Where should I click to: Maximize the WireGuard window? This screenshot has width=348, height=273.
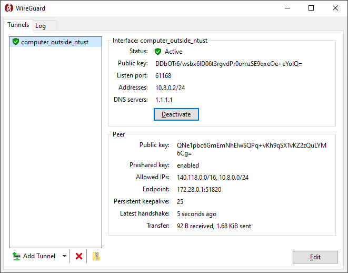coord(311,8)
